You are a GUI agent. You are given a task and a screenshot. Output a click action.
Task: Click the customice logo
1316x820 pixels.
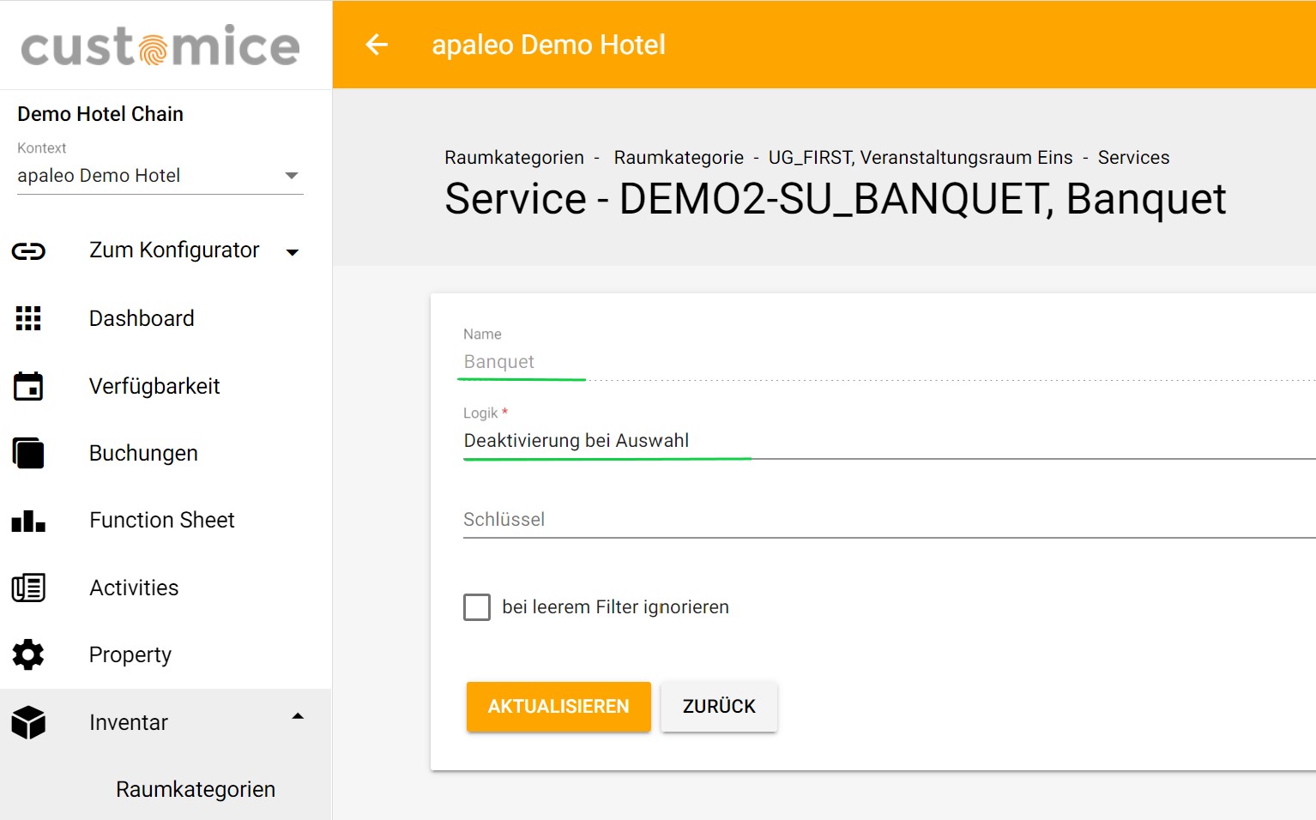[x=160, y=45]
